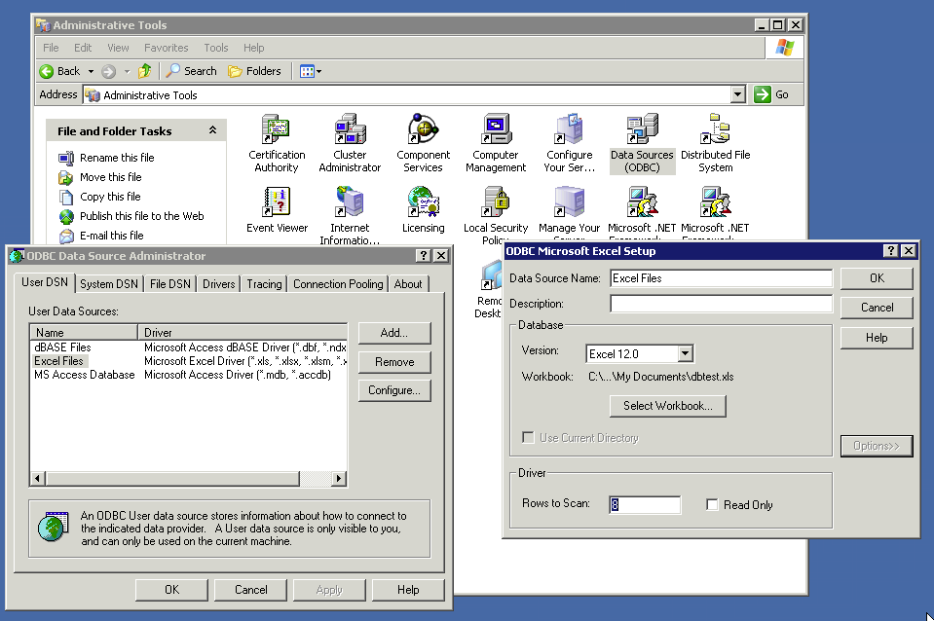The width and height of the screenshot is (934, 621).
Task: Click the data sources list right scroll arrow
Action: click(x=339, y=478)
